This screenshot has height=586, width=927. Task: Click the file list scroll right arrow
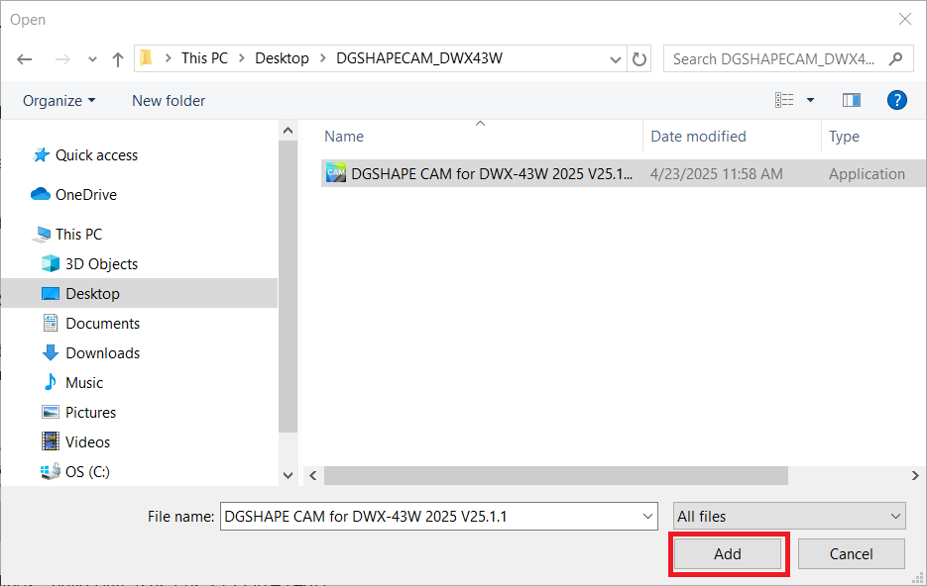[x=915, y=476]
